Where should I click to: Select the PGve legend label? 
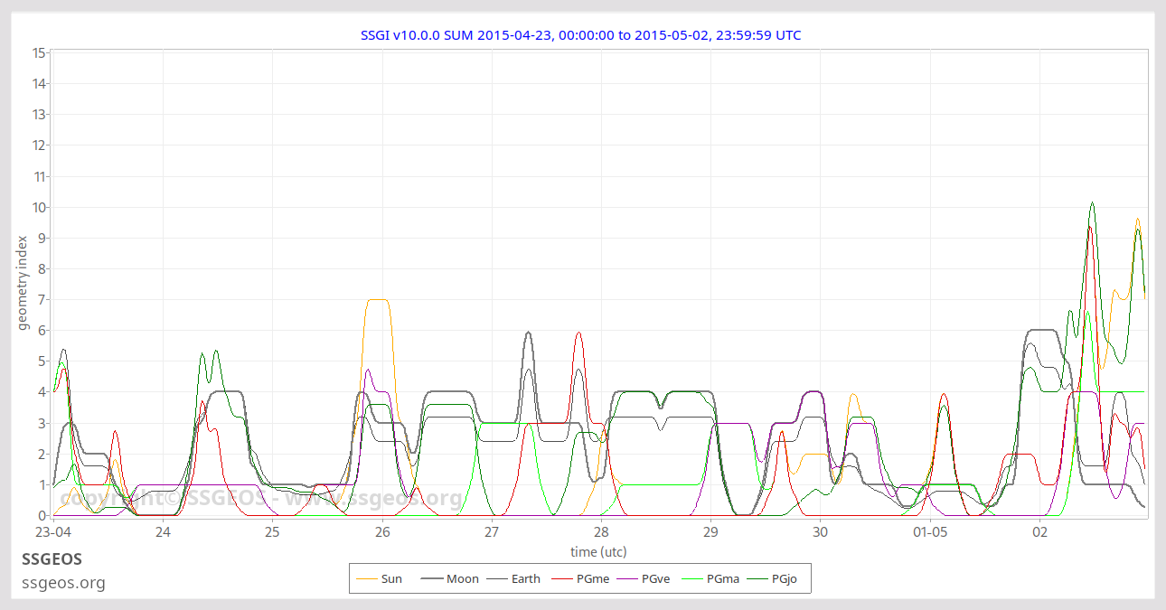pos(655,578)
